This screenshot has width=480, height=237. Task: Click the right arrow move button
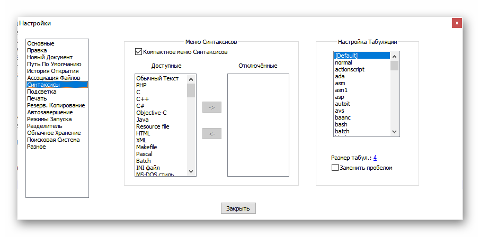click(x=212, y=107)
